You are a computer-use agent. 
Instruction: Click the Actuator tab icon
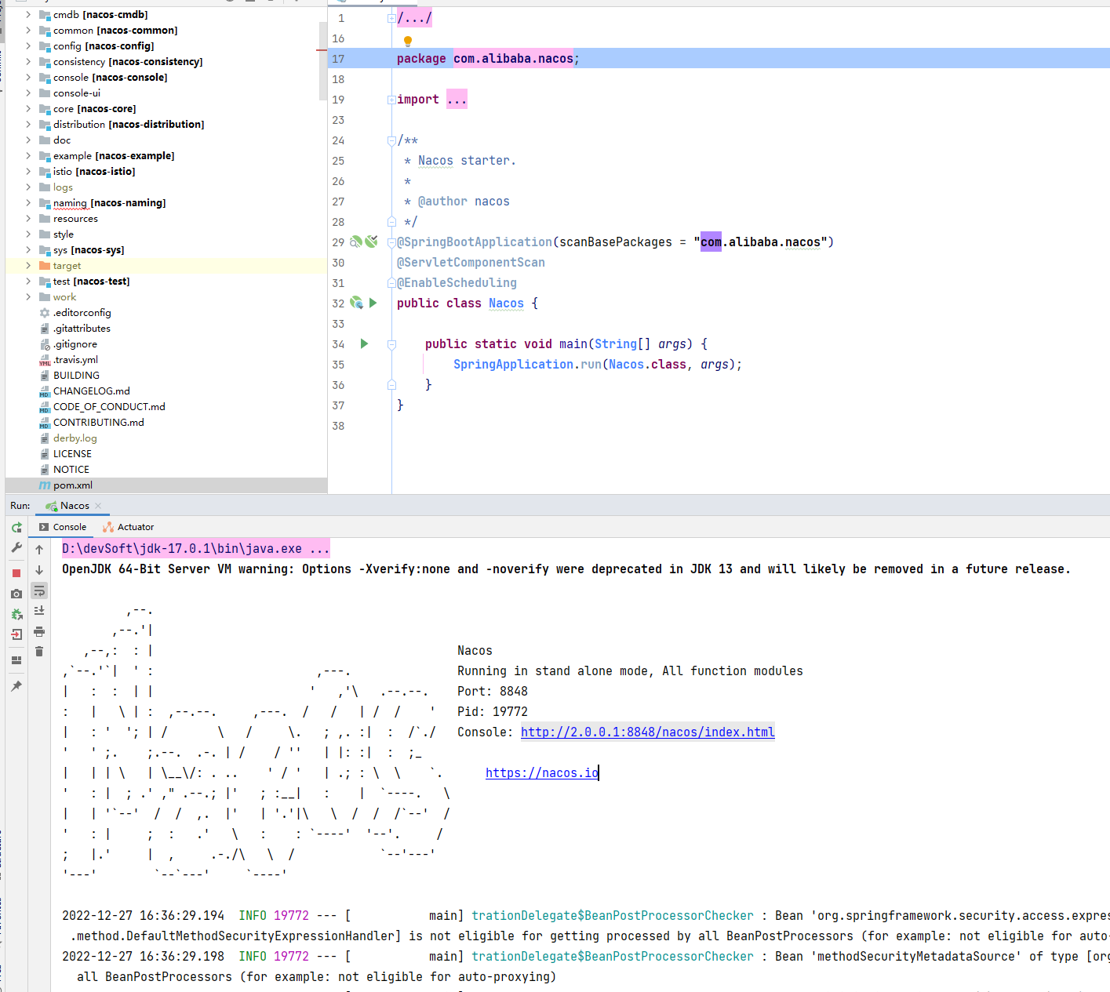pos(108,527)
